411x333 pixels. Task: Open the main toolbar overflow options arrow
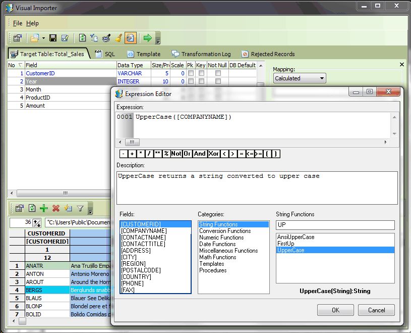[x=158, y=41]
